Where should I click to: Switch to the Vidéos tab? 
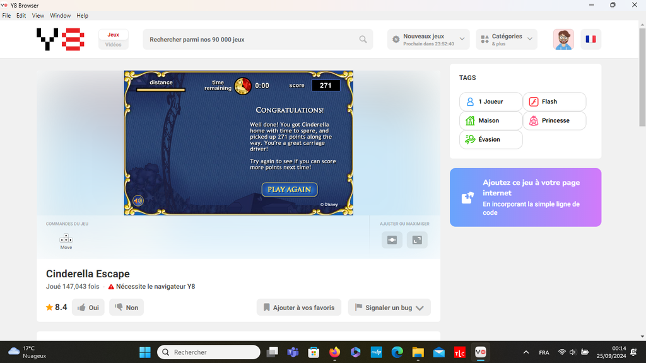tap(114, 45)
